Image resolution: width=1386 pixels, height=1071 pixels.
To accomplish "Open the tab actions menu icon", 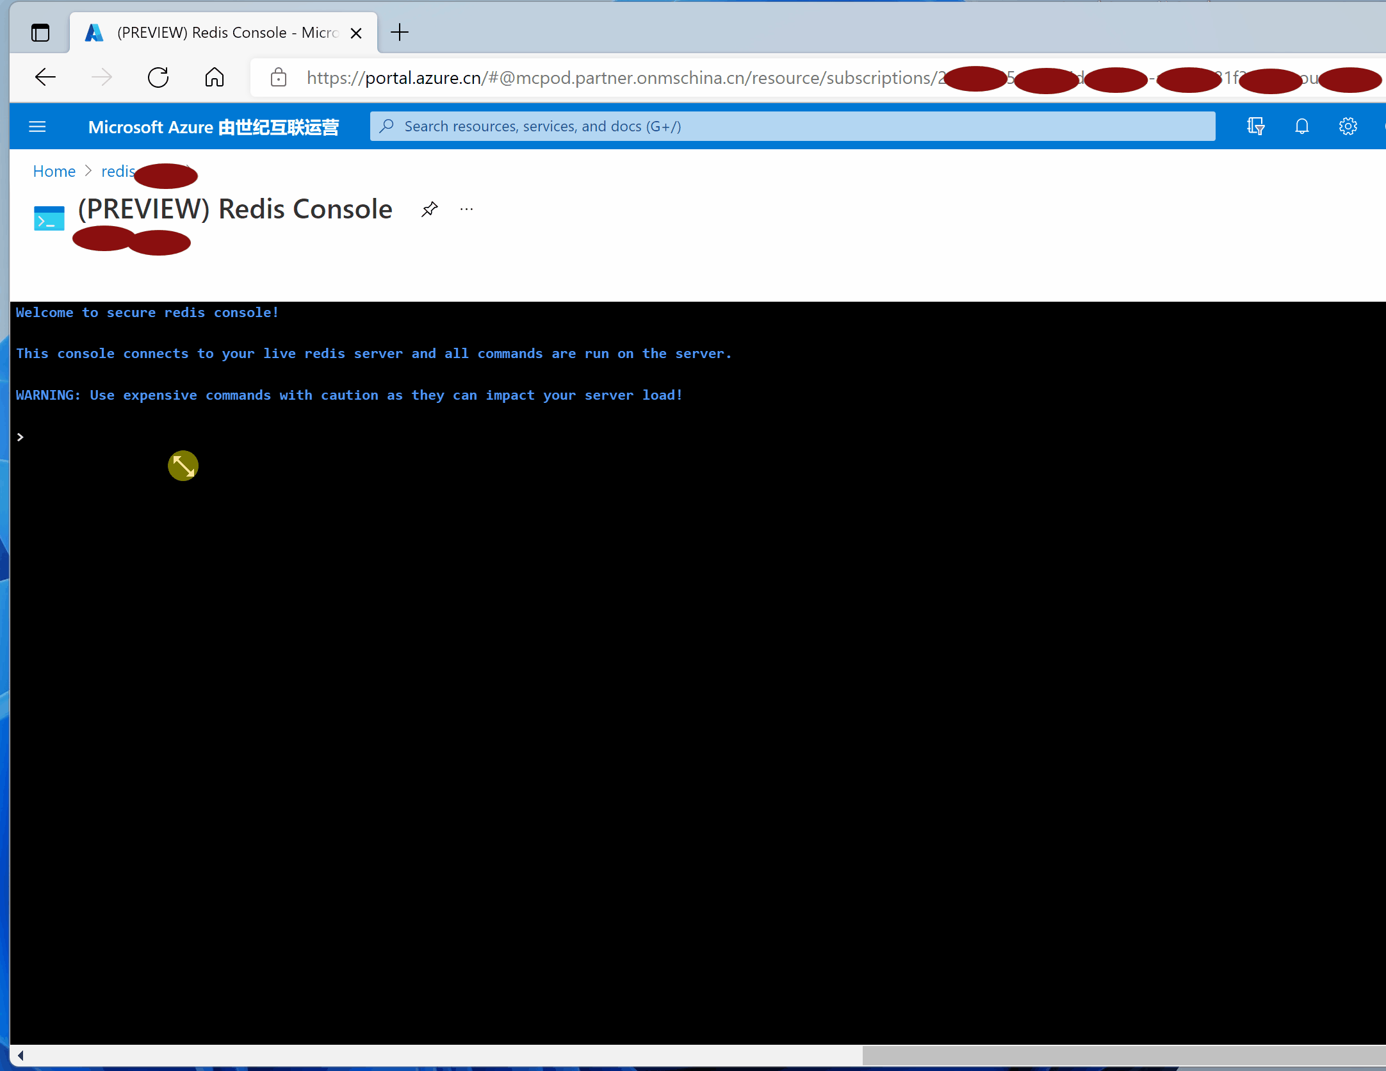I will point(40,32).
